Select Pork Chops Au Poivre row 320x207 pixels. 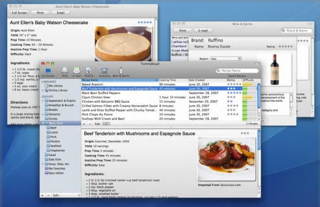click(x=169, y=114)
